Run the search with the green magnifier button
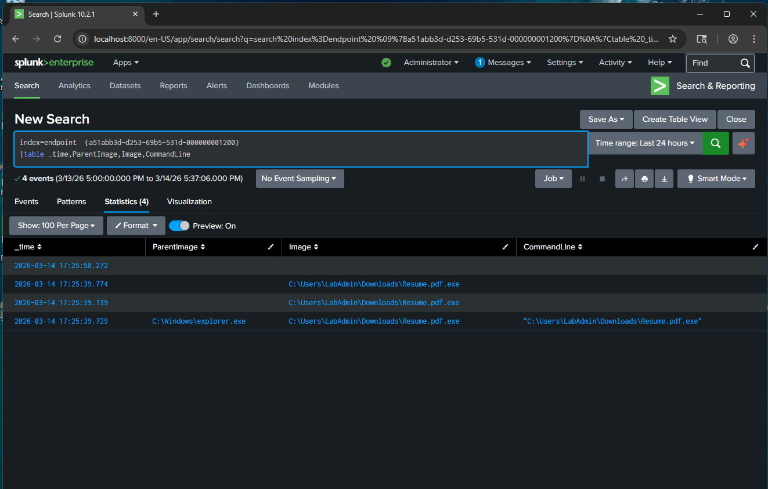Image resolution: width=768 pixels, height=489 pixels. pos(715,143)
